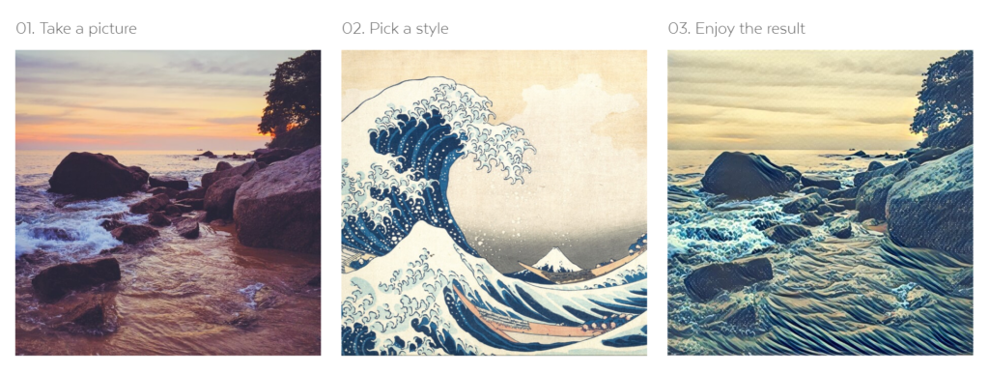Click the '01. Take a picture' heading
989x374 pixels.
(x=75, y=28)
